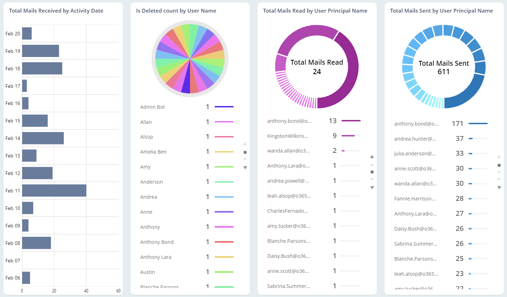Select the Feb 11 bar in the received mails chart
This screenshot has height=297, width=507.
click(54, 190)
